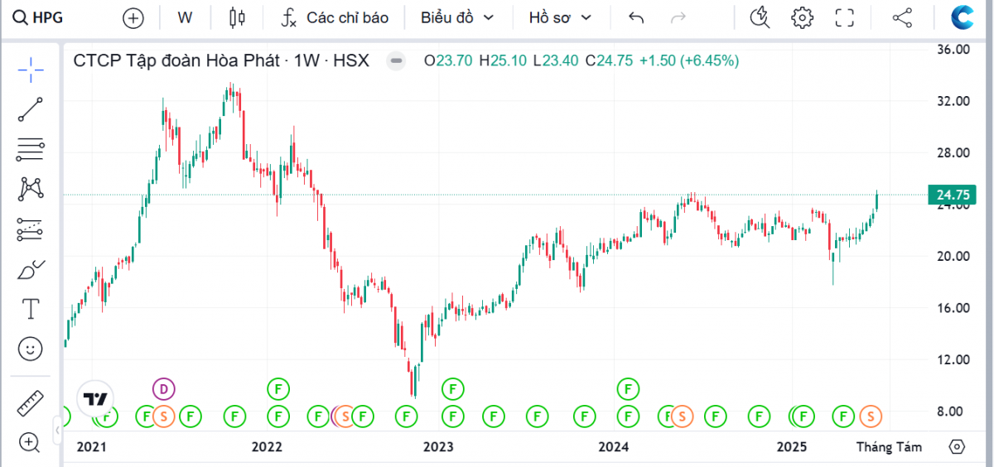Expand the Hồ sơ dropdown
The image size is (994, 467).
tap(561, 17)
